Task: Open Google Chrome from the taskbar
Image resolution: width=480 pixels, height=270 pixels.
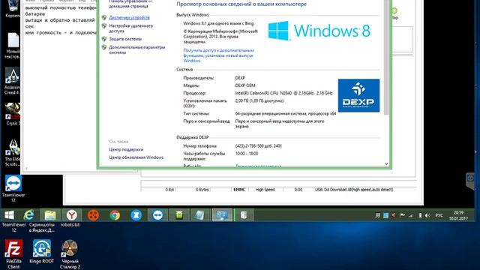Action: [x=115, y=215]
